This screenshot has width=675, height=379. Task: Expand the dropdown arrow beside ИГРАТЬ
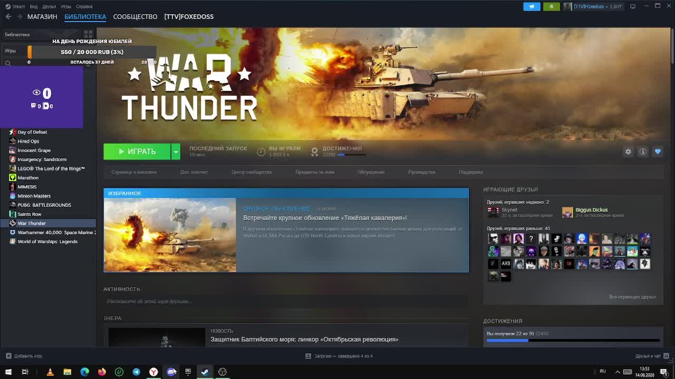tap(176, 152)
